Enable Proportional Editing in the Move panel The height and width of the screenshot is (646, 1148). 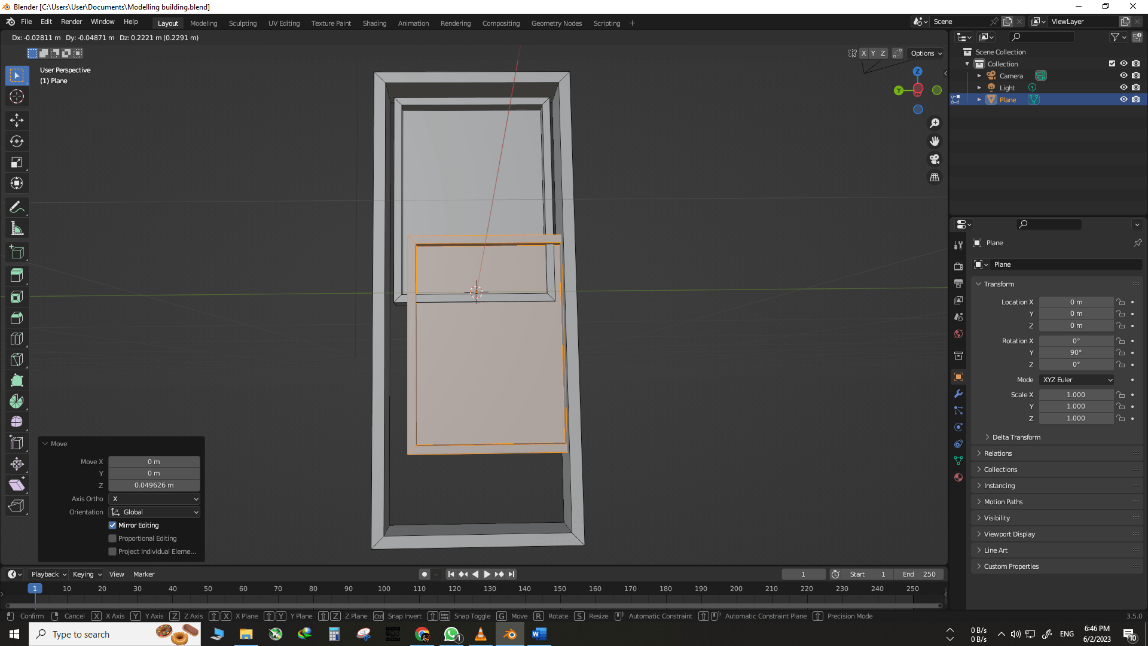click(112, 538)
